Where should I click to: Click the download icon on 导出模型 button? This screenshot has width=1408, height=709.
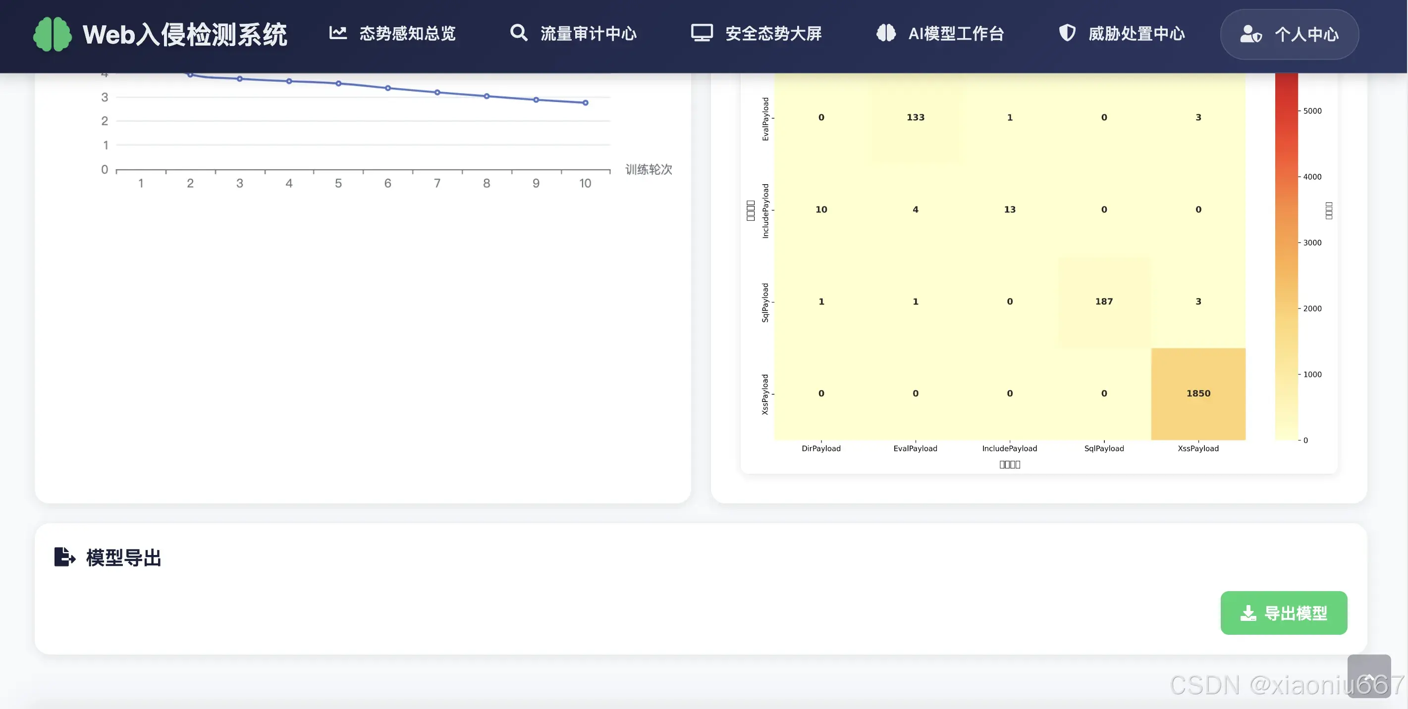pyautogui.click(x=1248, y=613)
